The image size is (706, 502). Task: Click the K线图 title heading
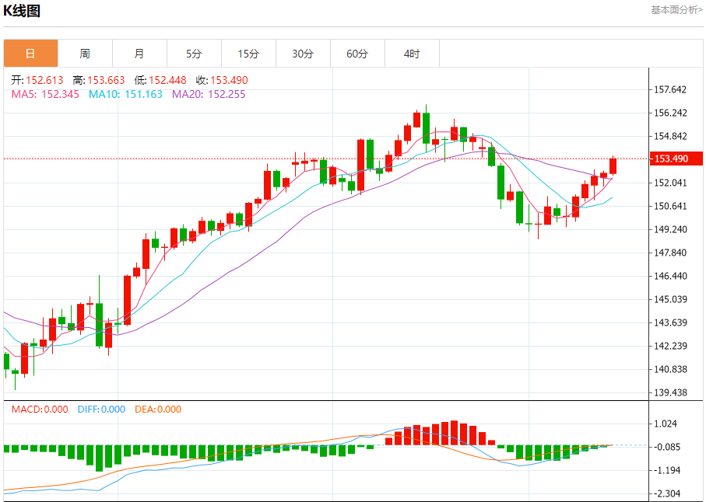tap(23, 11)
